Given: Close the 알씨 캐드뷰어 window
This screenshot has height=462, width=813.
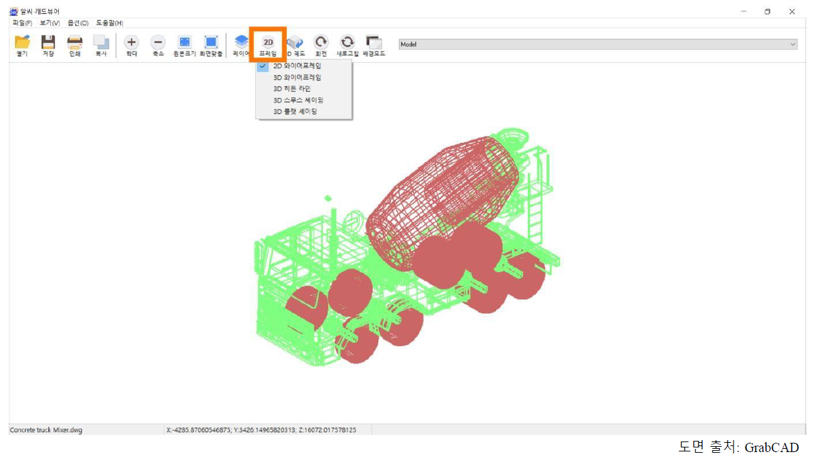Looking at the screenshot, I should pyautogui.click(x=792, y=11).
